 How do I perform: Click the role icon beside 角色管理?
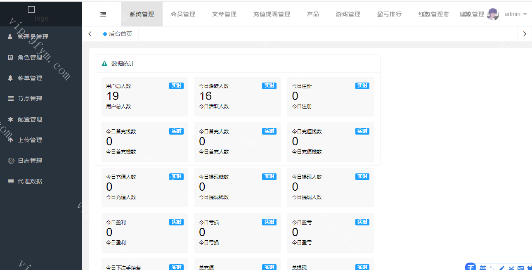tap(10, 57)
